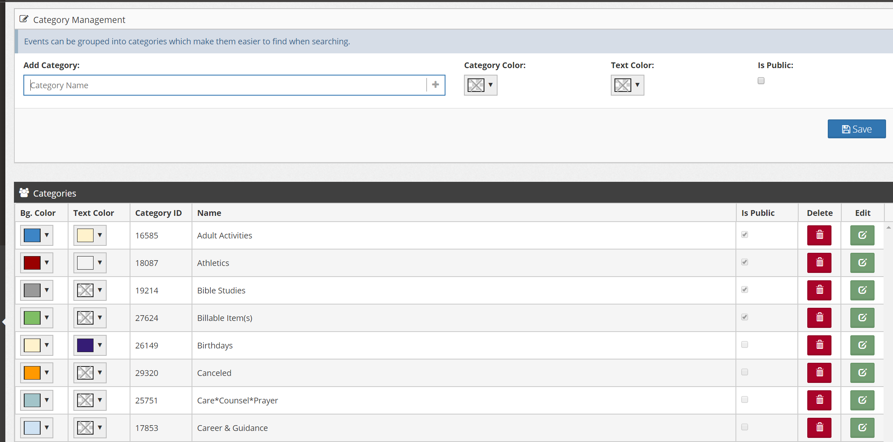Open Text Color dropdown for Billable Item(s)
This screenshot has height=442, width=893.
pos(90,318)
